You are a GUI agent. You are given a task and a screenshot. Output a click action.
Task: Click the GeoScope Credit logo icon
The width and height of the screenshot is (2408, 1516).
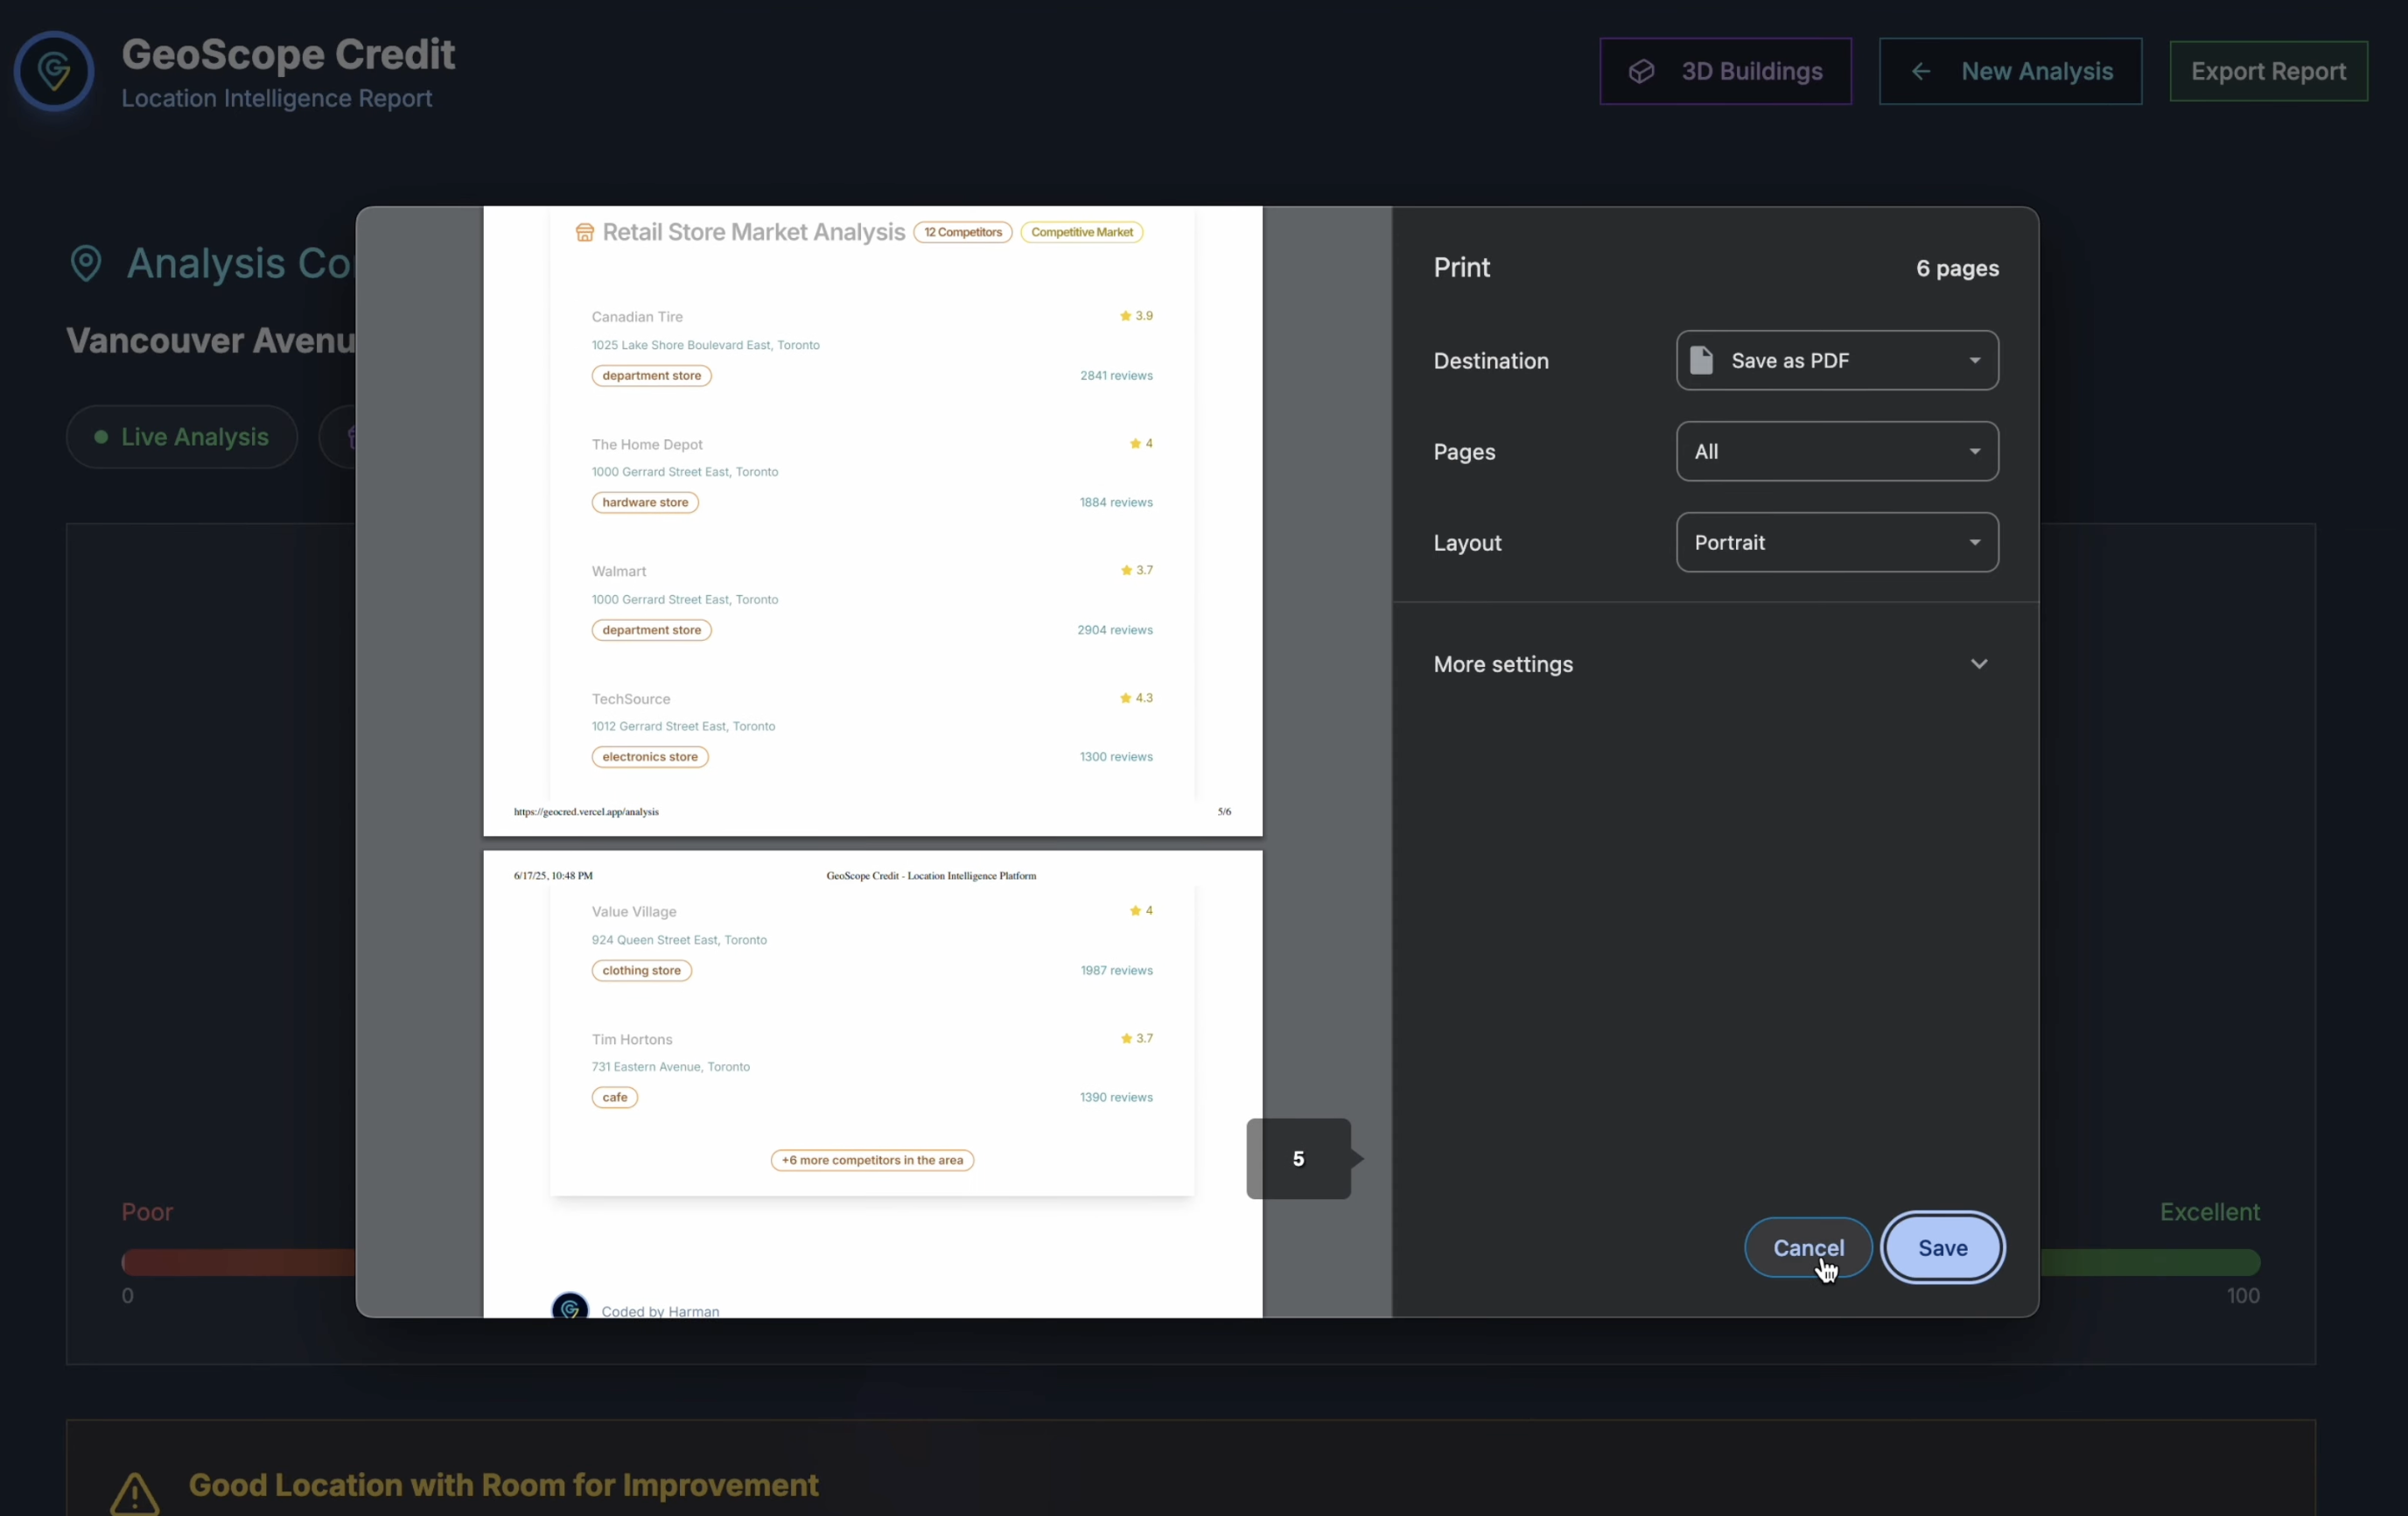coord(54,71)
